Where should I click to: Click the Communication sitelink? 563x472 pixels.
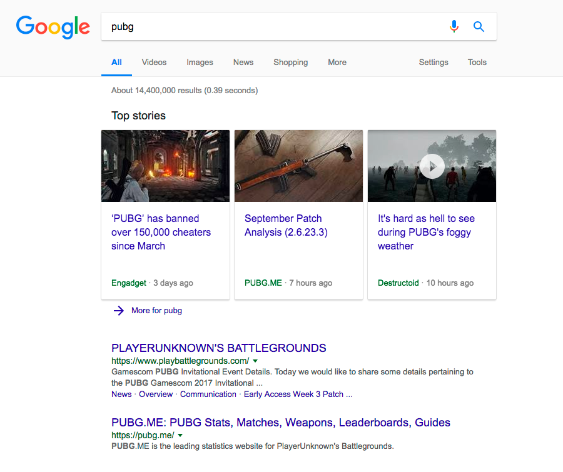(208, 394)
